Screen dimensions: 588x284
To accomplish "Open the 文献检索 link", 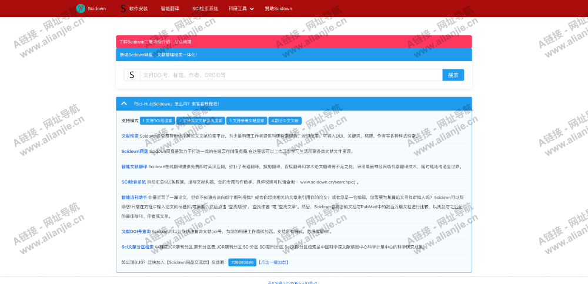I will [130, 136].
